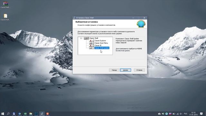Image resolution: width=206 pixels, height=116 pixels.
Task: Go back with the Назад button
Action: point(114,70)
